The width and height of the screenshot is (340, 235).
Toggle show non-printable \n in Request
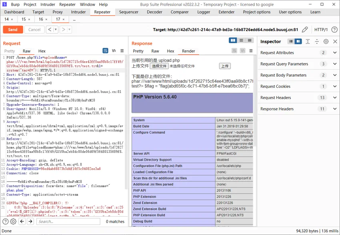114,51
